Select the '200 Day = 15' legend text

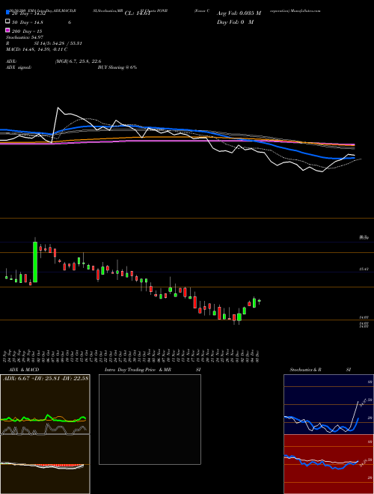(x=26, y=31)
